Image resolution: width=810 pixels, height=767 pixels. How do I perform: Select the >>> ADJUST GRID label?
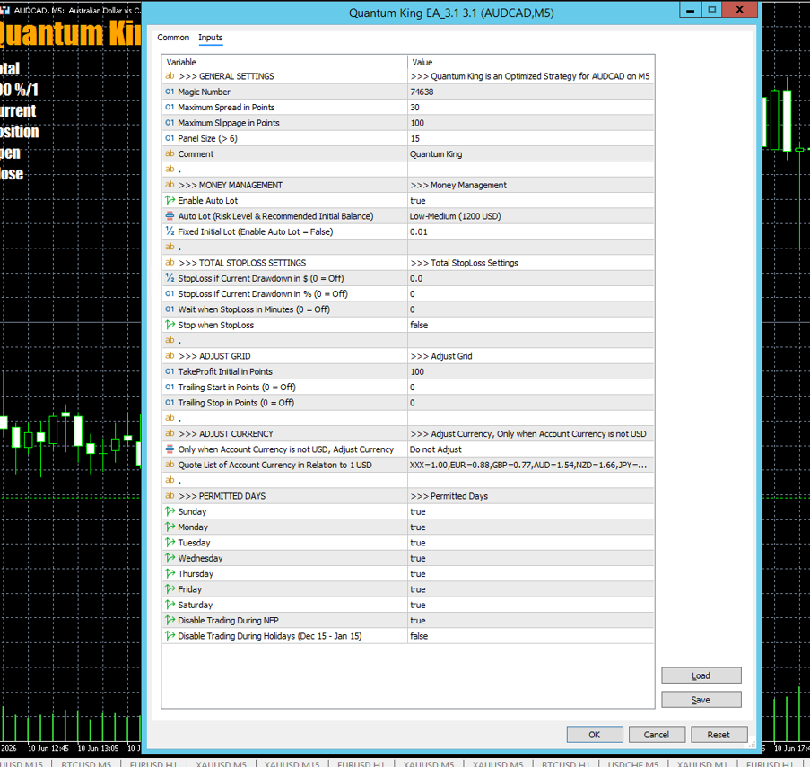pos(214,356)
